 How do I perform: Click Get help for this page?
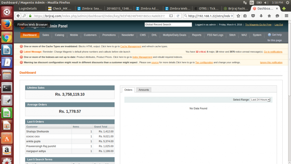click(275, 38)
